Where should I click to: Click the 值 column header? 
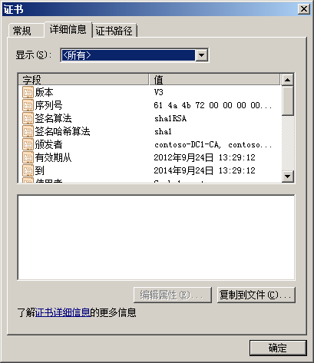[214, 80]
